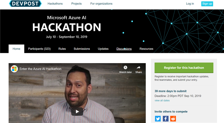Play the Azure AI Hackathon video
Viewport: 224px width, 123px height.
click(x=77, y=111)
